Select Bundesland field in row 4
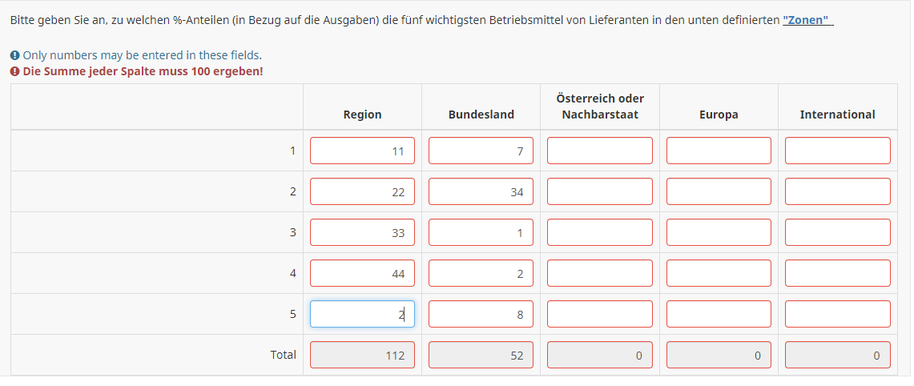Viewport: 914px width, 386px height. pyautogui.click(x=481, y=273)
